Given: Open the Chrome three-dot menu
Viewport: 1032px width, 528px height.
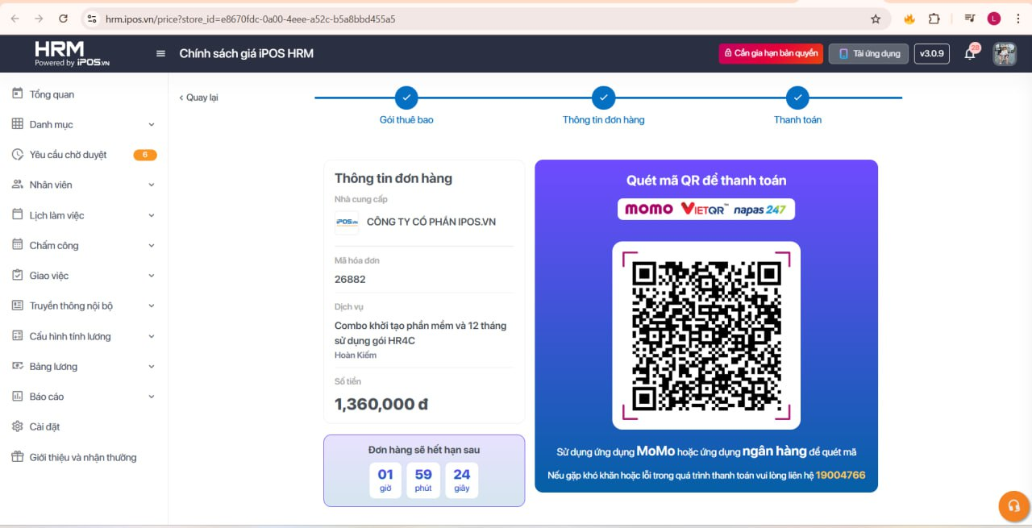Looking at the screenshot, I should tap(1017, 19).
